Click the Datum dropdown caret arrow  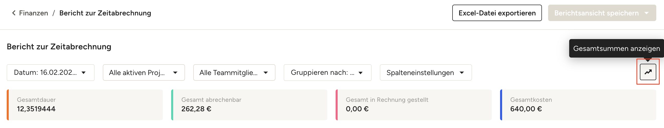coord(84,73)
